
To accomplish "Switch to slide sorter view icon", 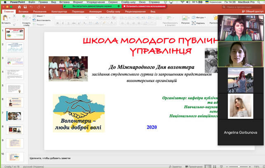I will click(215, 166).
